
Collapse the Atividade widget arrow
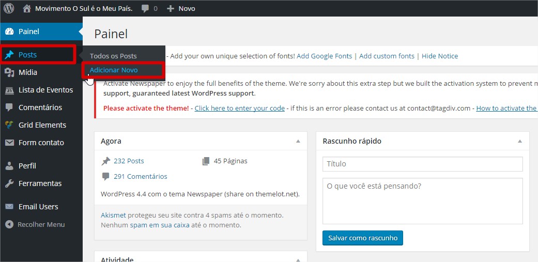tap(298, 259)
